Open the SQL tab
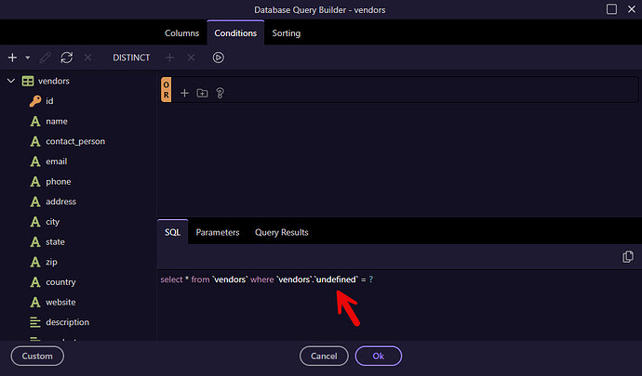 172,232
